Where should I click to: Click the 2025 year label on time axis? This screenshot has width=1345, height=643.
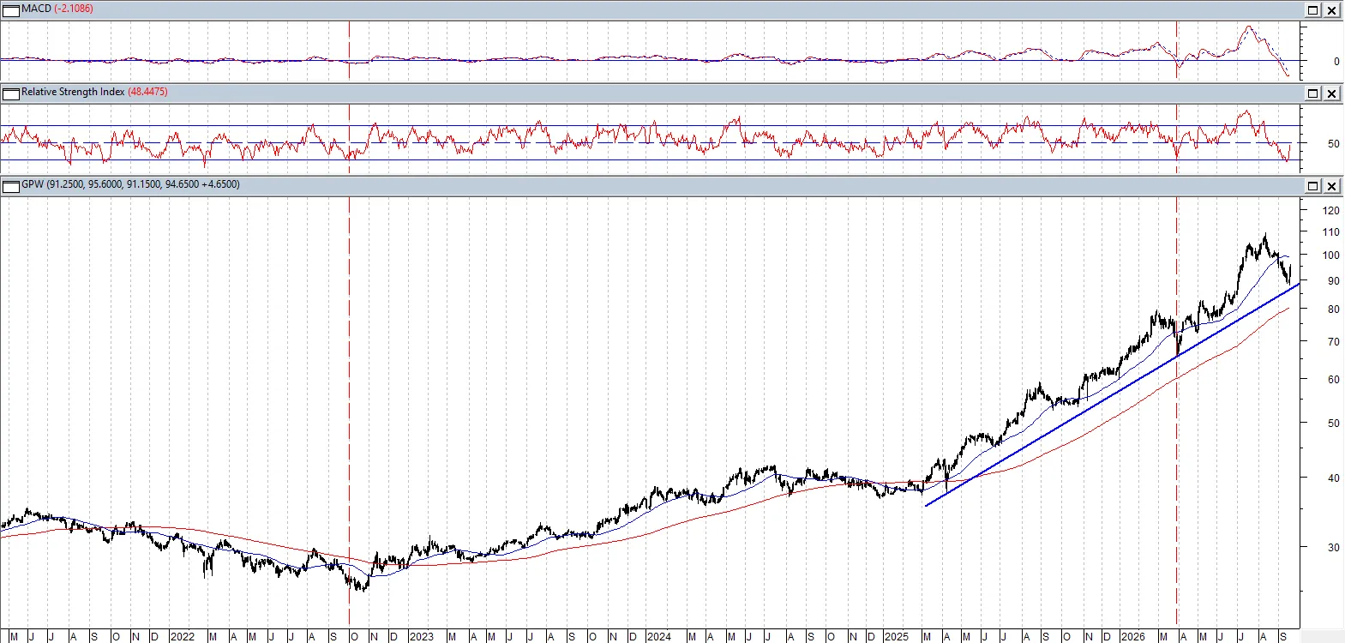tap(896, 636)
